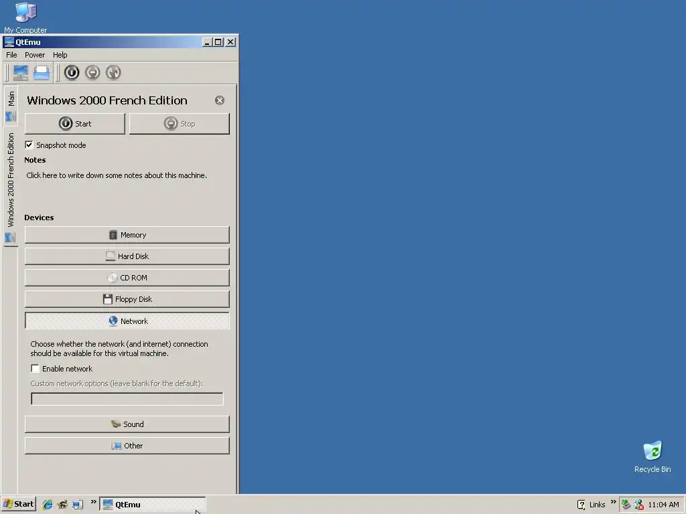Click the stop machine toolbar icon
Image resolution: width=686 pixels, height=514 pixels.
click(x=92, y=72)
